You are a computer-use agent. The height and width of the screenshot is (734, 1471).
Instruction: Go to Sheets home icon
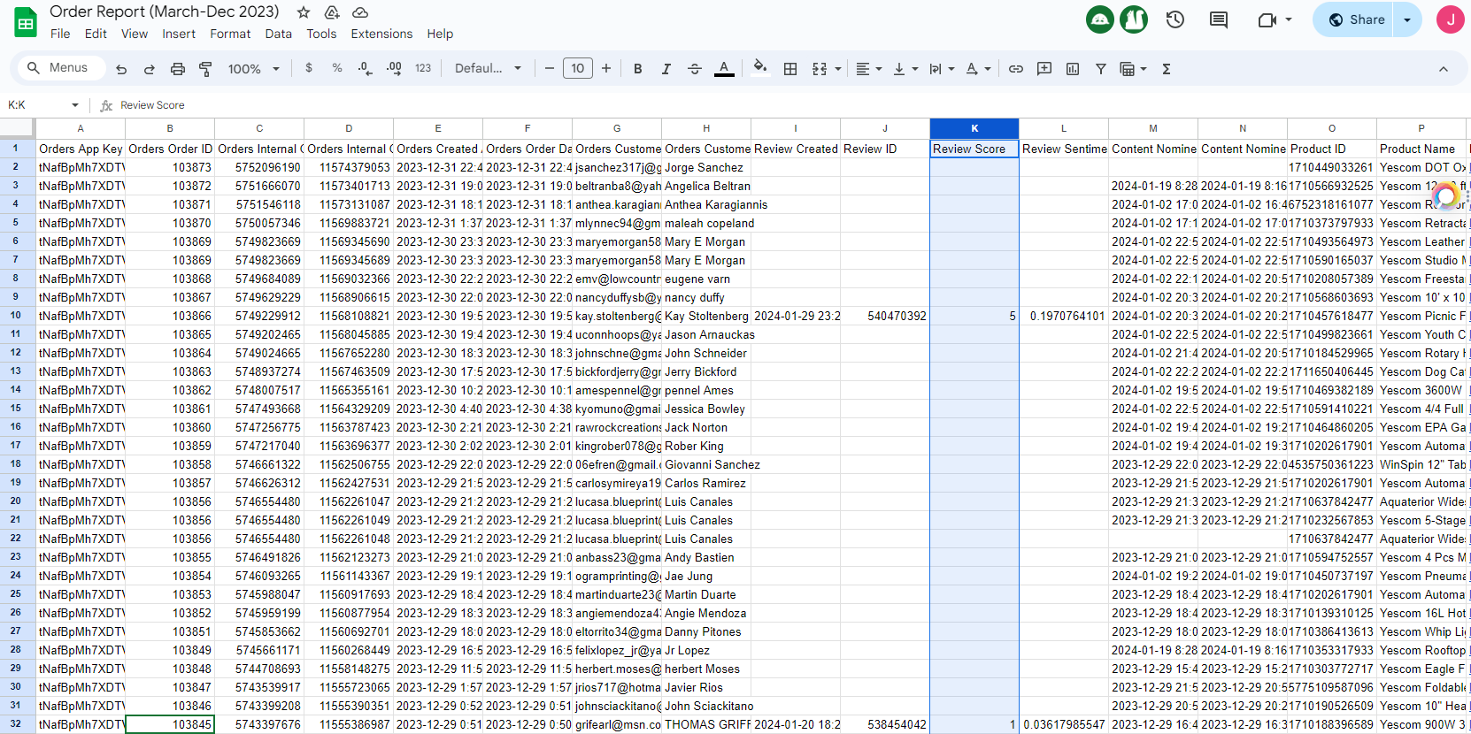(x=26, y=22)
